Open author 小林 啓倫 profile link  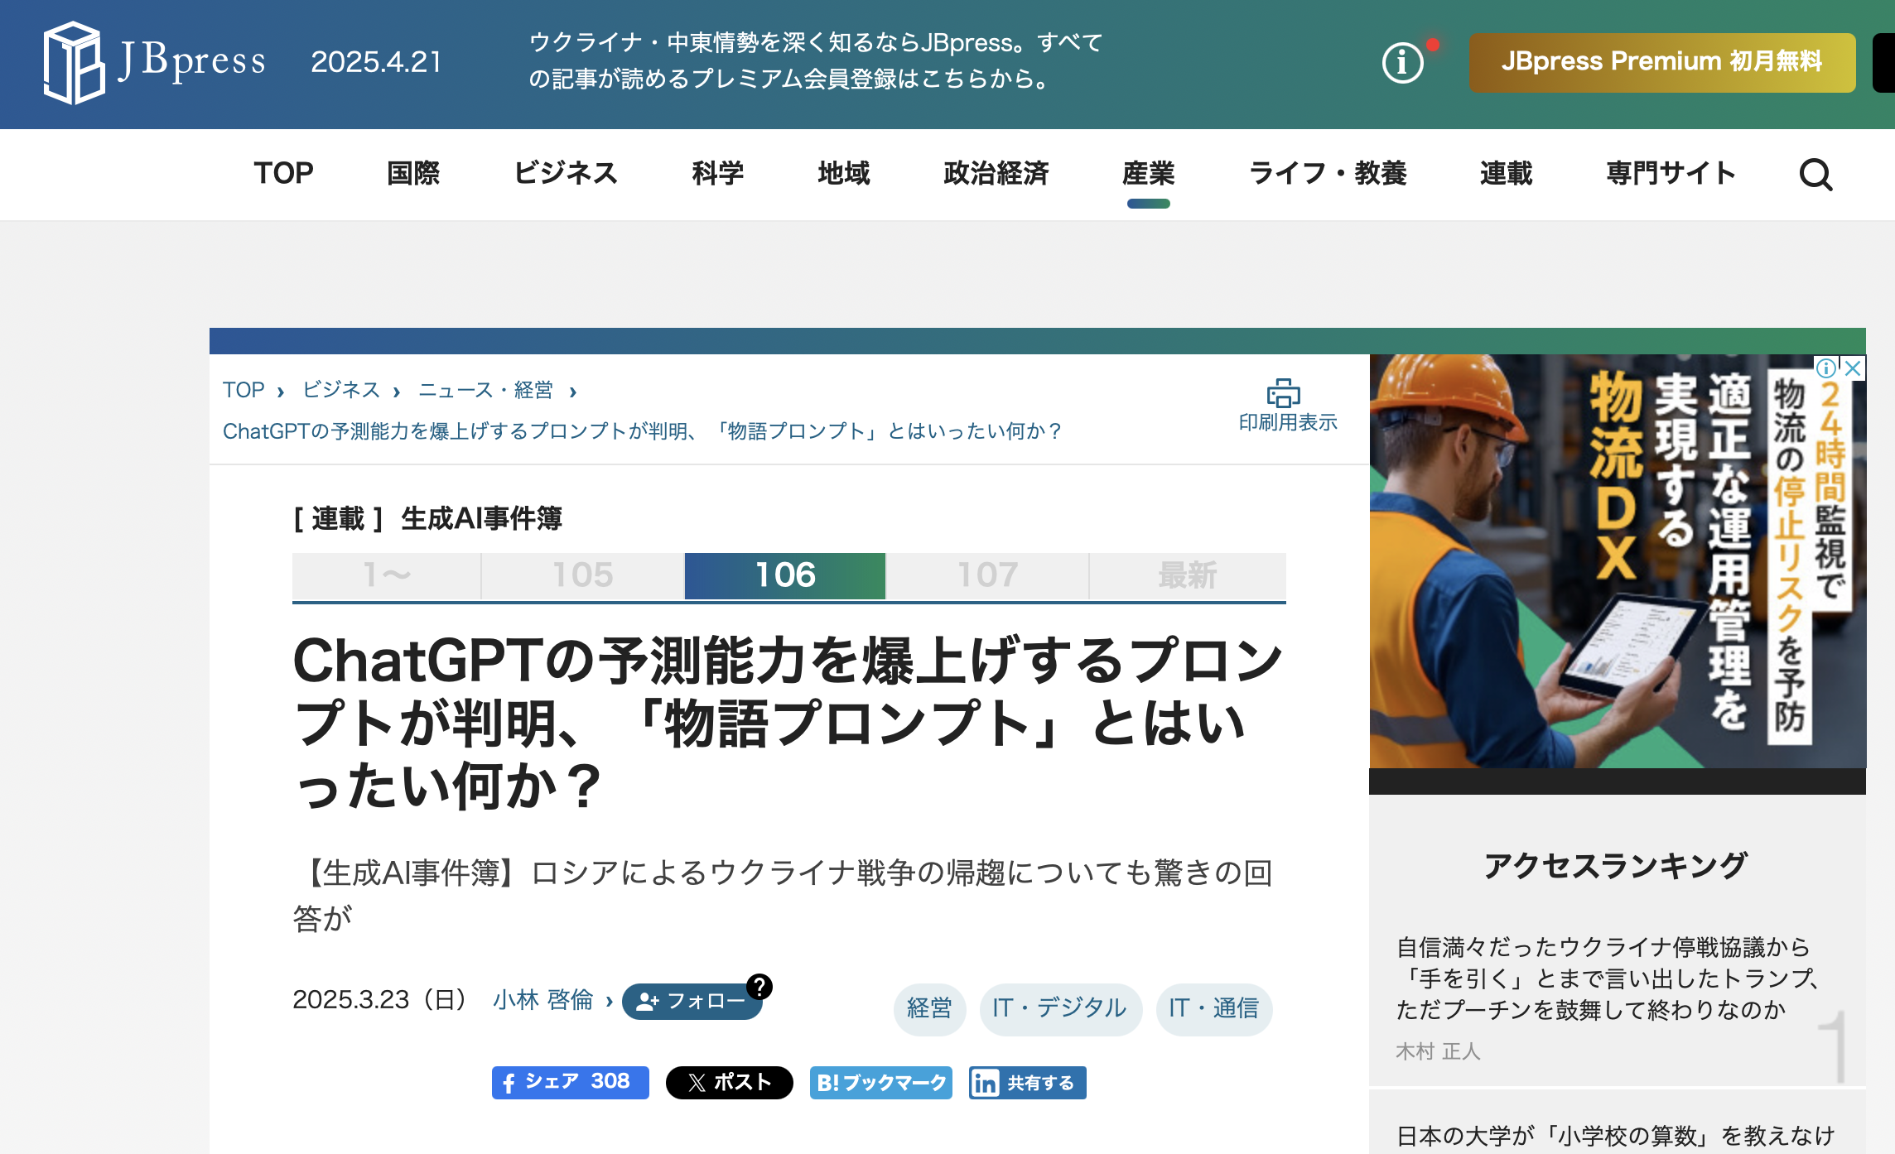click(x=543, y=1000)
